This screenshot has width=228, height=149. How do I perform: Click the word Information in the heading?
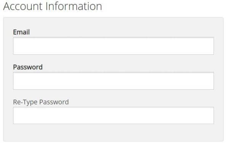pyautogui.click(x=74, y=6)
